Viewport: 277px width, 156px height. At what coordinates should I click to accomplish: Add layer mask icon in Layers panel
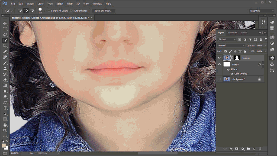(237, 149)
